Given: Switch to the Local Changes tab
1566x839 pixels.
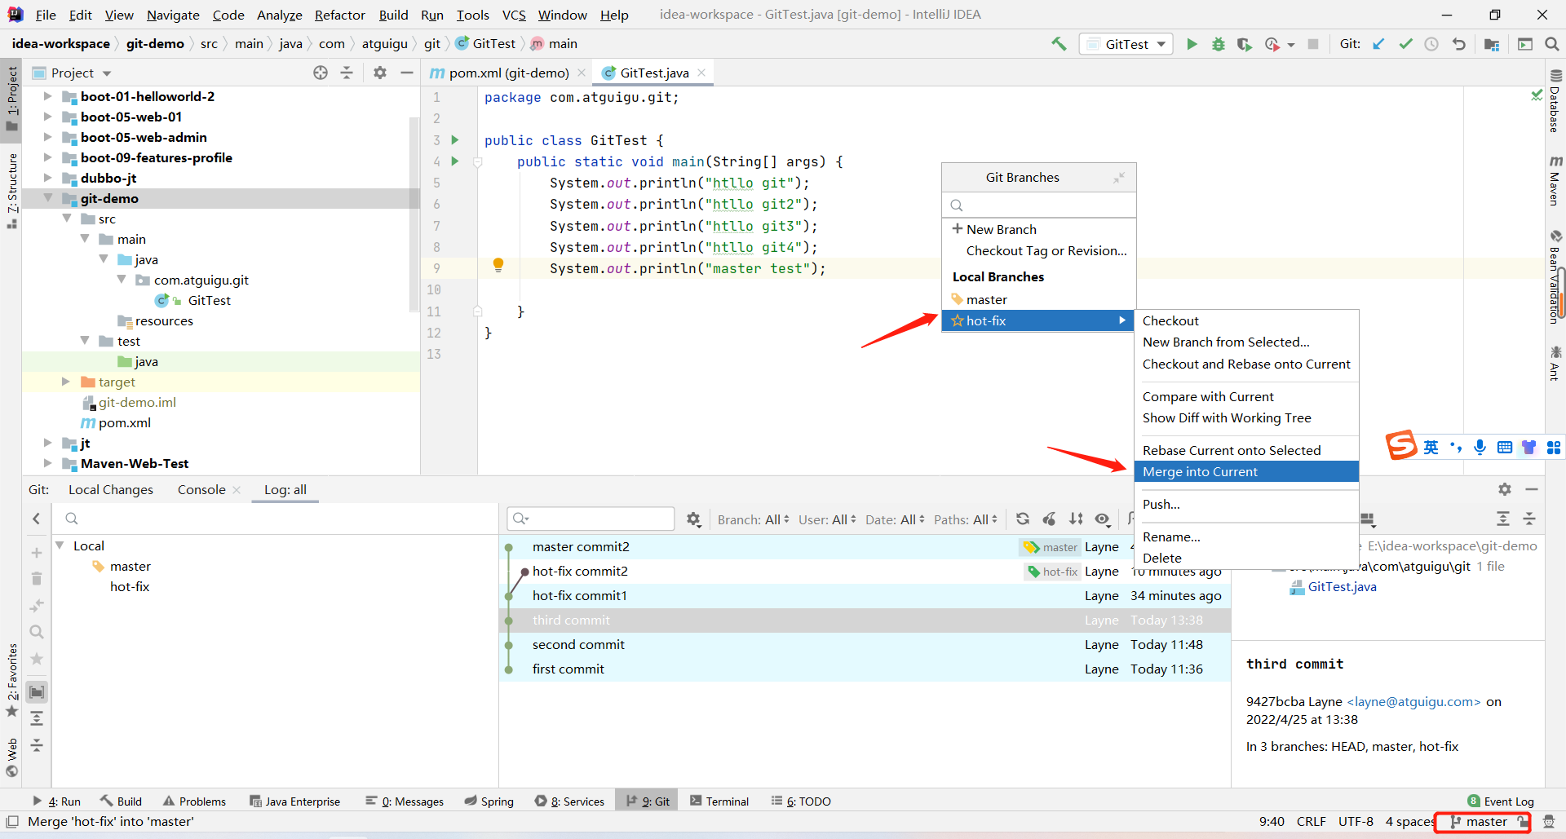Looking at the screenshot, I should coord(111,489).
